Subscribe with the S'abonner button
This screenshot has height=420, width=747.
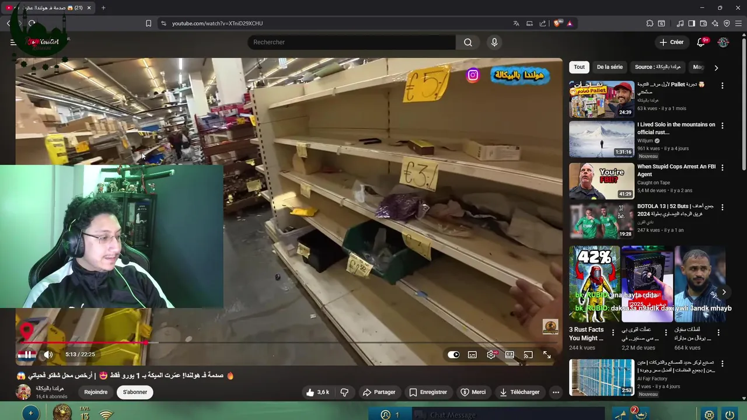tap(135, 392)
